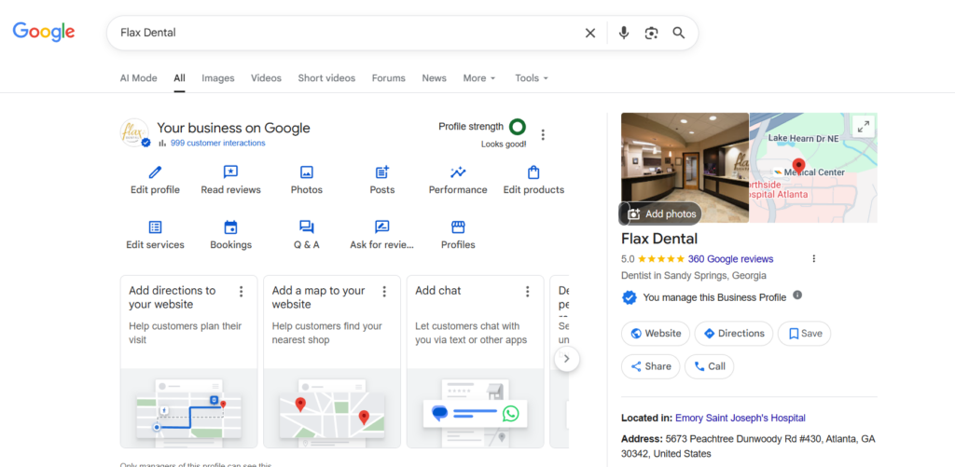Click search by image camera icon
This screenshot has width=955, height=467.
point(651,33)
